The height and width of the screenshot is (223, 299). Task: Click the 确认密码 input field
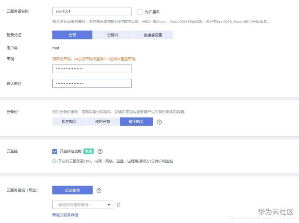92,83
